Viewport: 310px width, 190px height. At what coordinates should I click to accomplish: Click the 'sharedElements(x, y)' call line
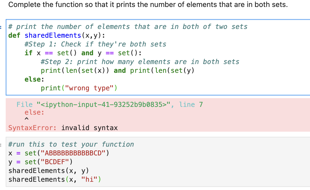[49, 171]
